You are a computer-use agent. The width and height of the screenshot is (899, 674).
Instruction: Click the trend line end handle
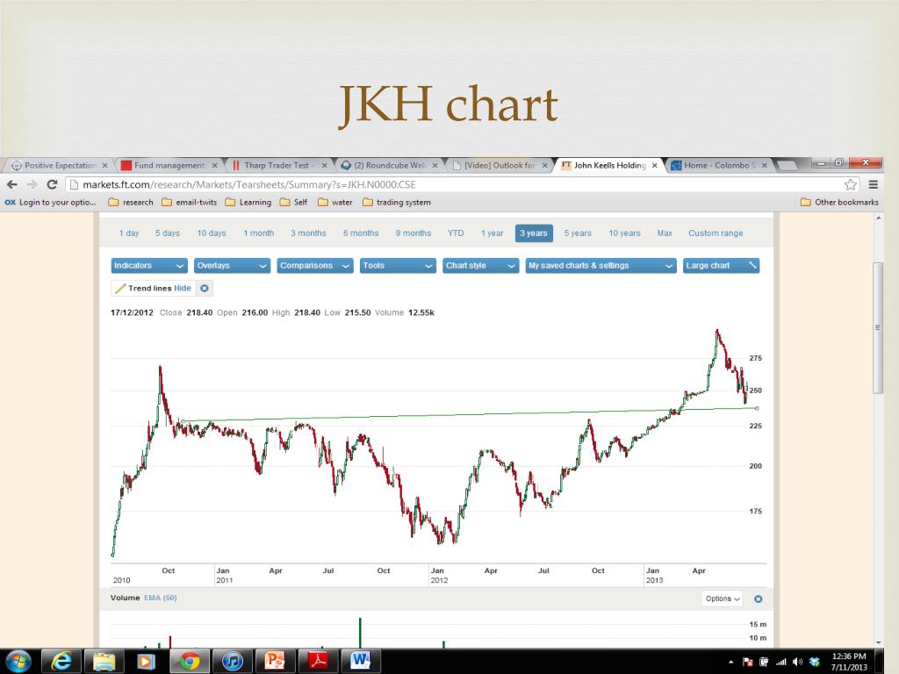pyautogui.click(x=758, y=409)
